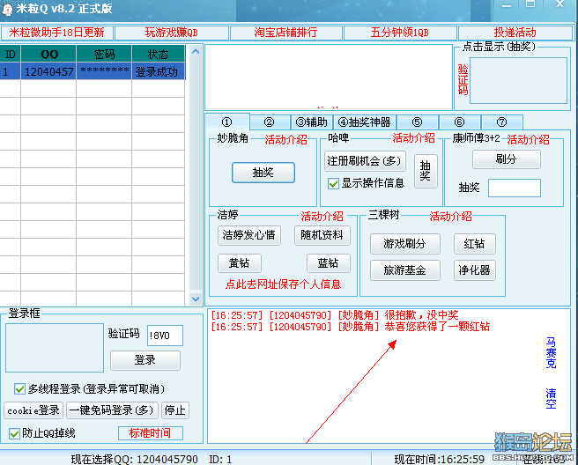Switch to tab ①

click(227, 122)
